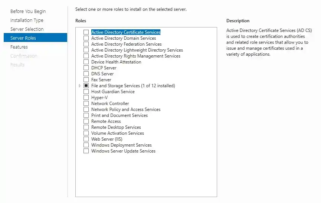Enable the Active Directory Domain Services role

[x=86, y=38]
